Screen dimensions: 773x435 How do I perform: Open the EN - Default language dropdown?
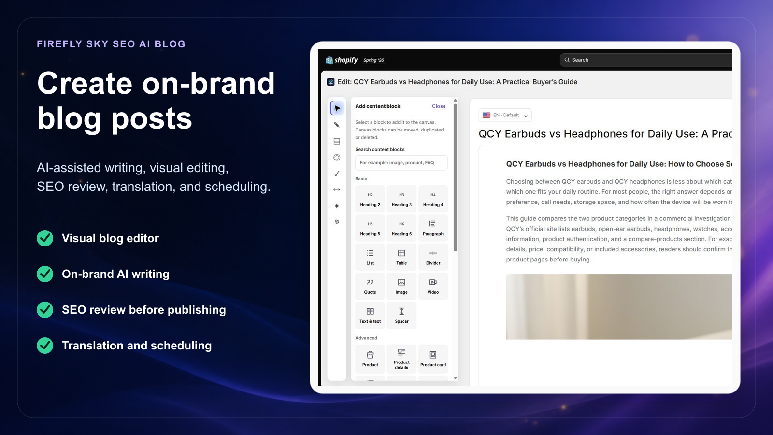pos(505,115)
